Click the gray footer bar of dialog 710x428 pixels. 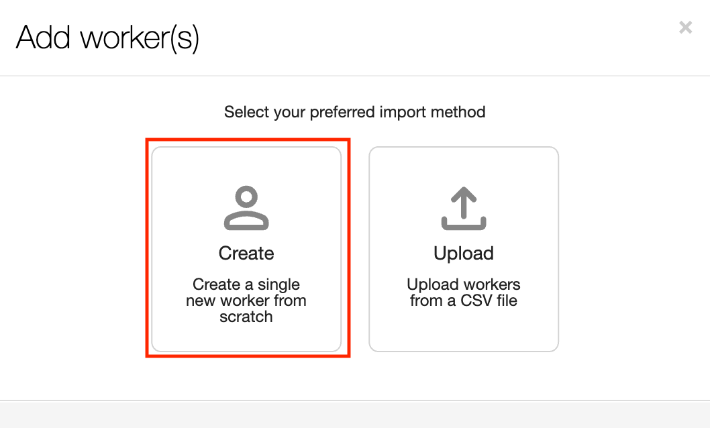point(354,415)
